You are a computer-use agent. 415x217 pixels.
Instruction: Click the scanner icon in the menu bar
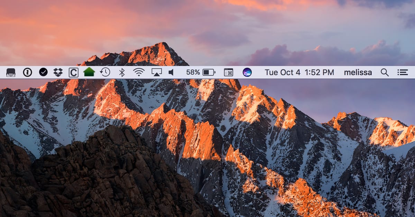(x=11, y=72)
